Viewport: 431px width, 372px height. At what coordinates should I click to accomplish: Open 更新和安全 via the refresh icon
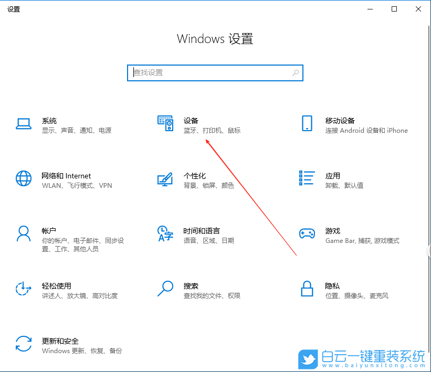tap(23, 344)
